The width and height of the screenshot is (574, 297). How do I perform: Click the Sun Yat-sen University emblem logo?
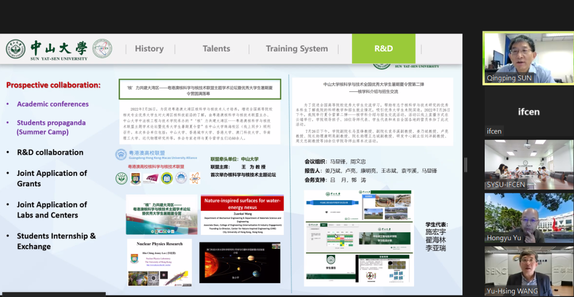pos(15,49)
